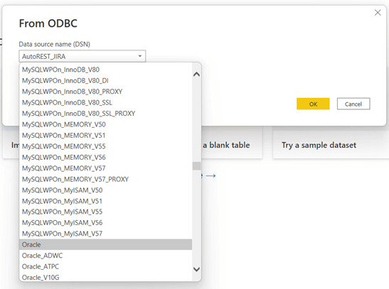
Task: Select MySQLWPOn_MyISAM_V57
Action: [x=105, y=234]
